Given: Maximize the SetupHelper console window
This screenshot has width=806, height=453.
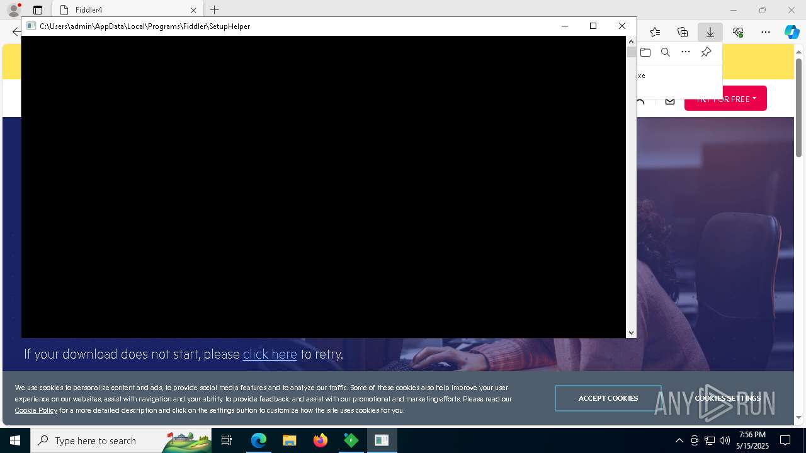Looking at the screenshot, I should pyautogui.click(x=593, y=26).
